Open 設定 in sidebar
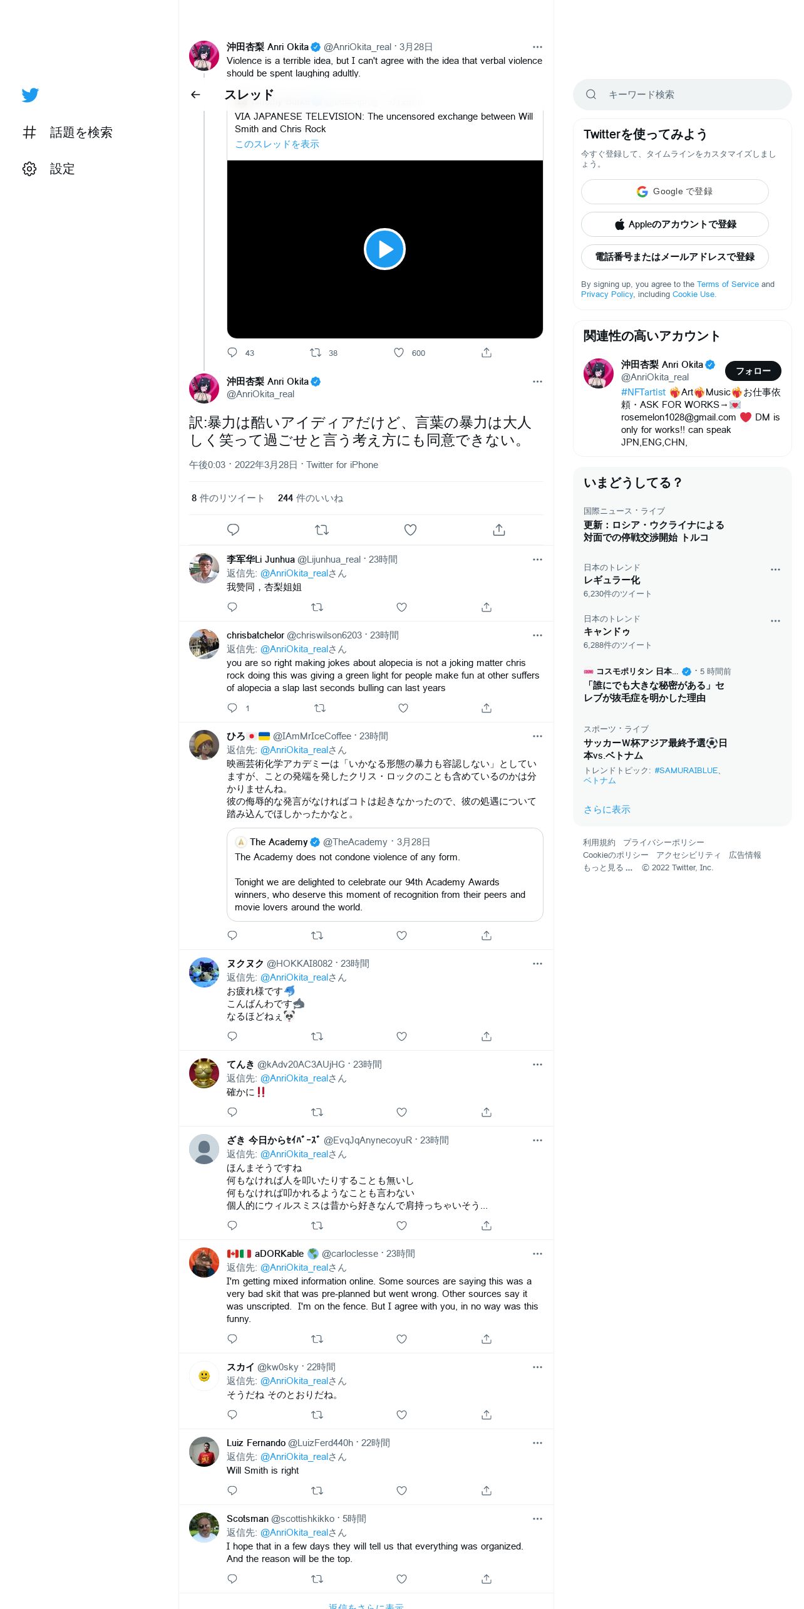Viewport: 804px width, 1609px height. pyautogui.click(x=49, y=169)
